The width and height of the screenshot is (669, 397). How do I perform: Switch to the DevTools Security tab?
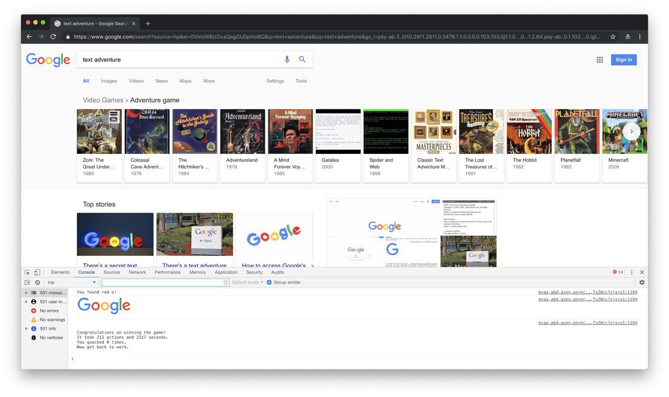pos(255,272)
